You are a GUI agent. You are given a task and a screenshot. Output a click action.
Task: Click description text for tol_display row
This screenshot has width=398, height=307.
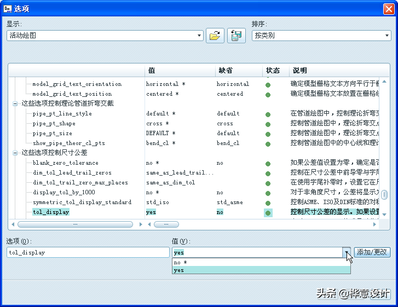334,212
